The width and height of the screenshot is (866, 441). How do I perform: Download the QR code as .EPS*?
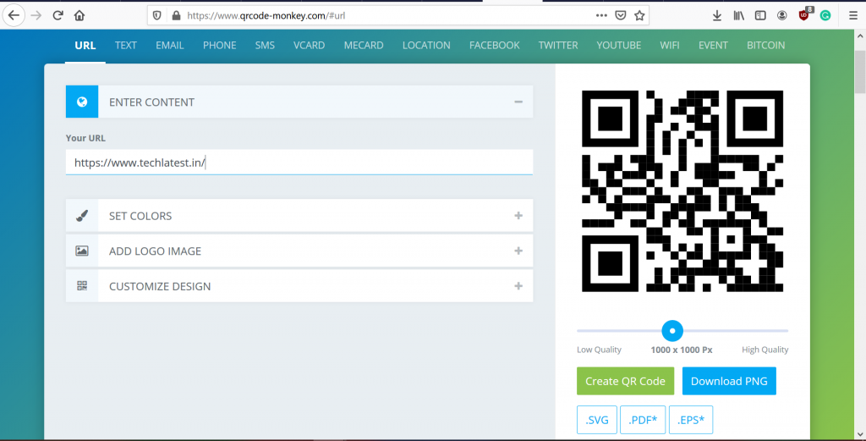pos(691,420)
